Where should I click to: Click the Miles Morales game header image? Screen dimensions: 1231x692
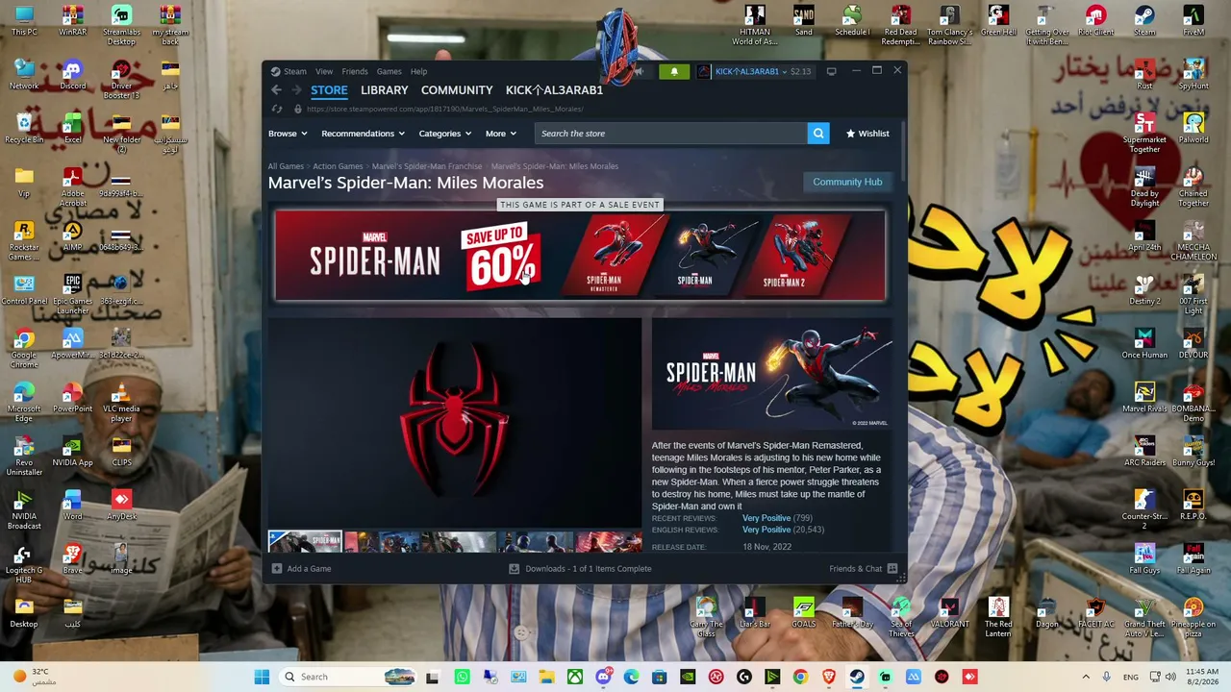click(772, 374)
